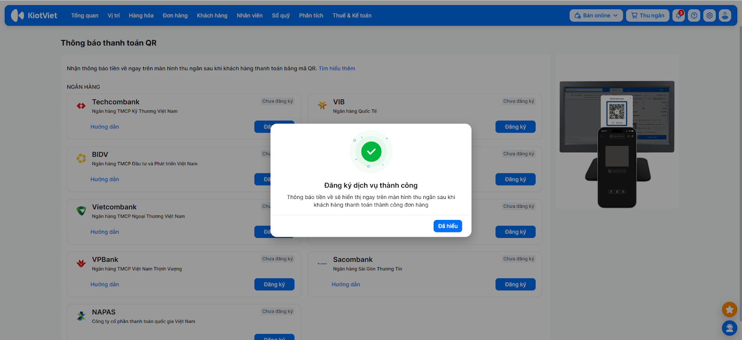Open Hướng dẫn for Vietcombank
The width and height of the screenshot is (742, 340).
click(x=105, y=231)
